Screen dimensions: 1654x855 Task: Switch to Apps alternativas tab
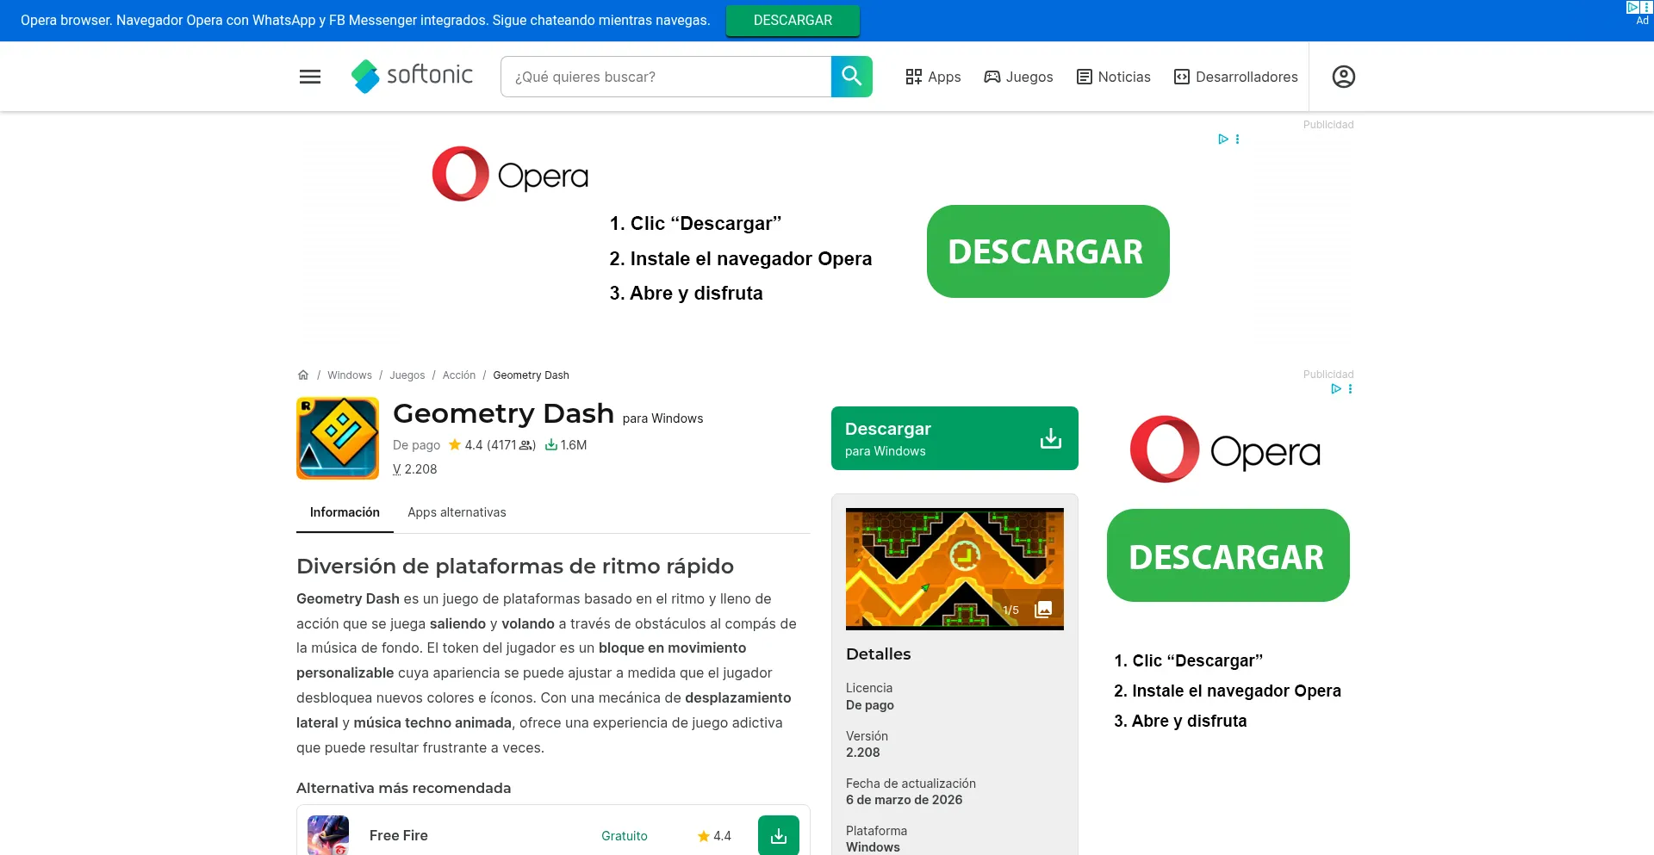[457, 512]
